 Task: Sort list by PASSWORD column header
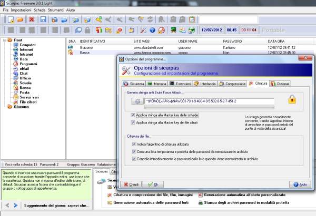click(x=232, y=41)
